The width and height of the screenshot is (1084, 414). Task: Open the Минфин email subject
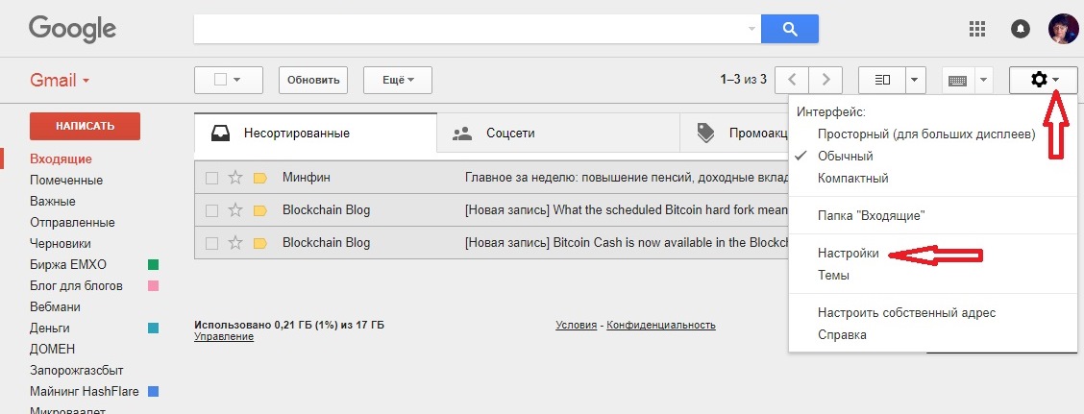[627, 178]
